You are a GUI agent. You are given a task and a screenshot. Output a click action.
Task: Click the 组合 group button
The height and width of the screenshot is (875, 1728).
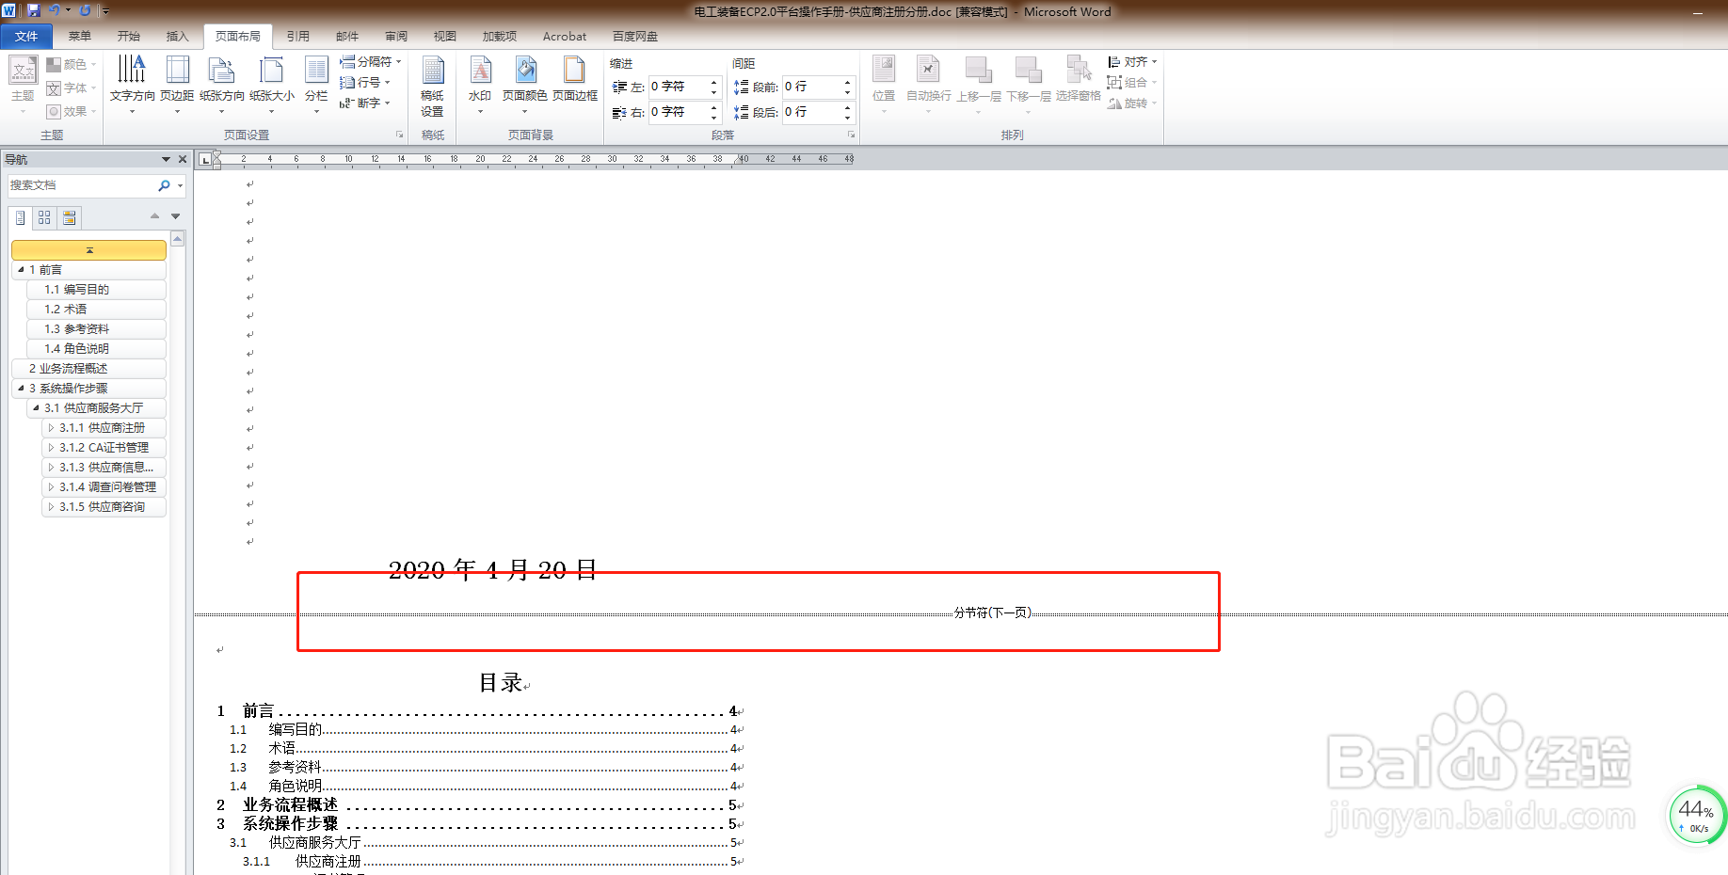click(1132, 82)
